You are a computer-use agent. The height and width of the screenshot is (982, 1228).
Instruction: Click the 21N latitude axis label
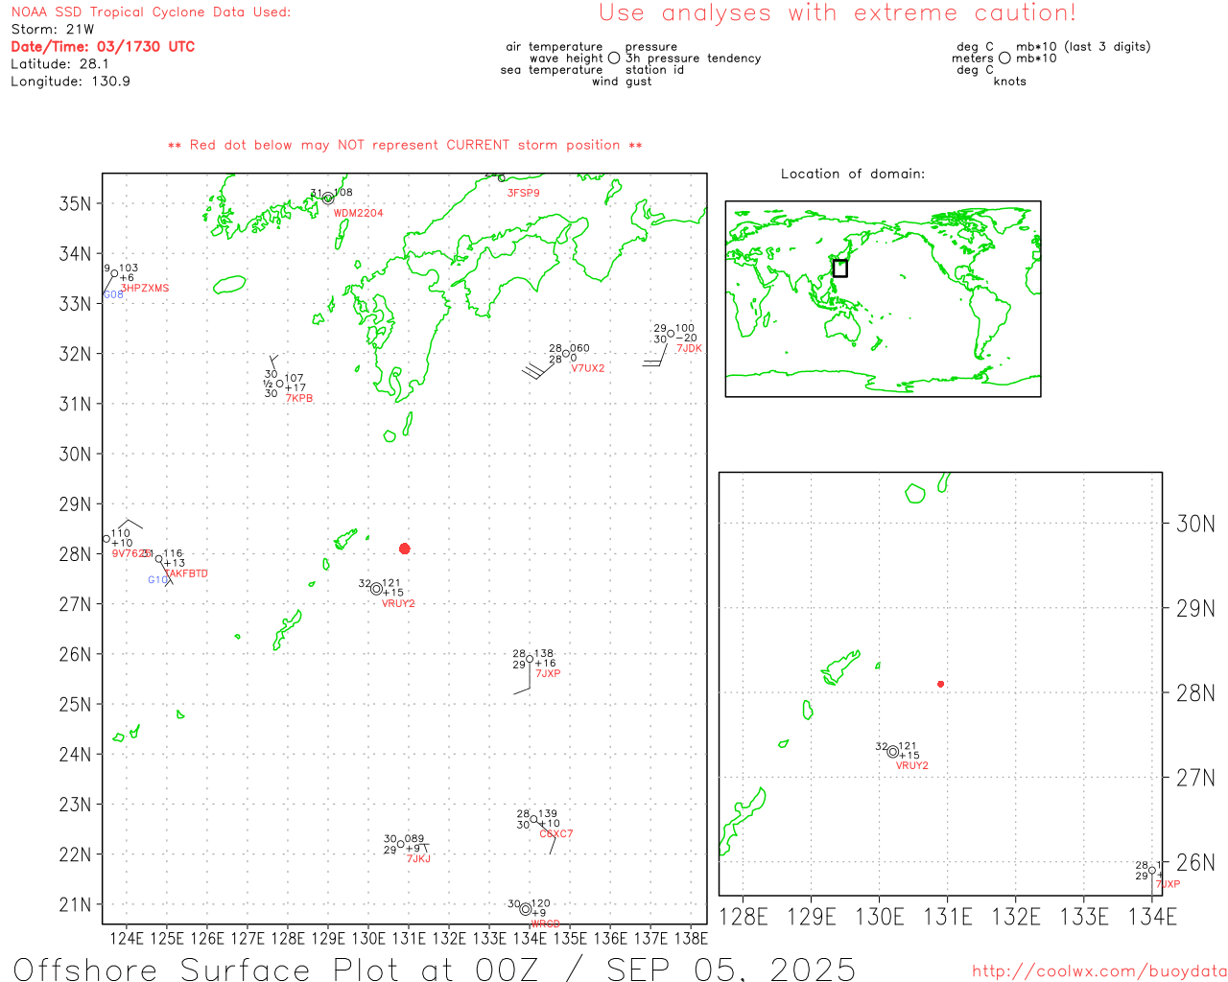(75, 904)
